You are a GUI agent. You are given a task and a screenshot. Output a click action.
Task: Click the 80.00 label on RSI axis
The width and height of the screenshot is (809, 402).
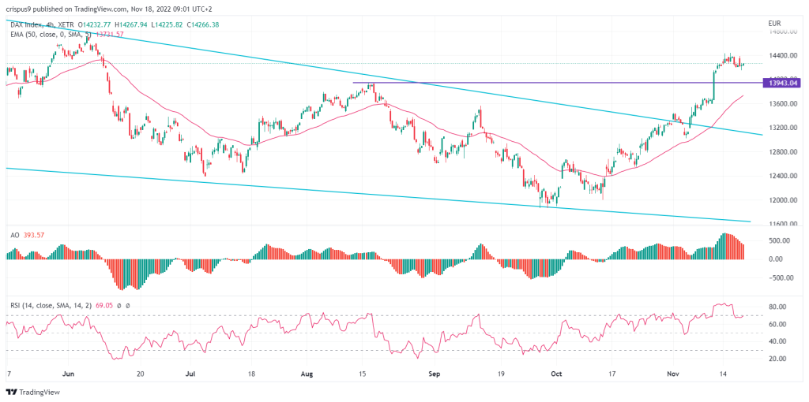point(777,307)
